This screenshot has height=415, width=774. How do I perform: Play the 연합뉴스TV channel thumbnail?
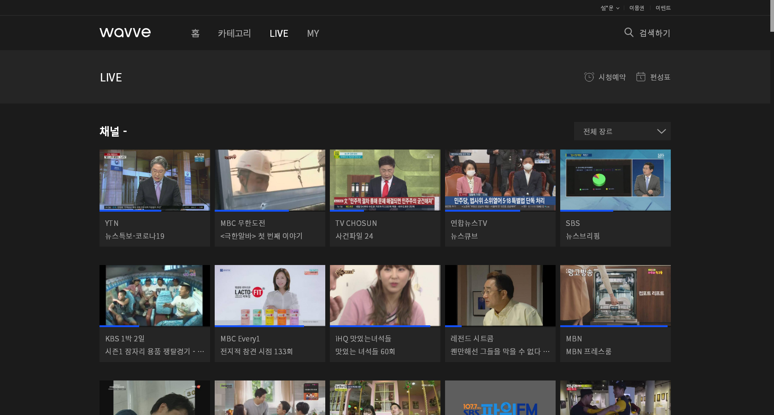(x=500, y=180)
